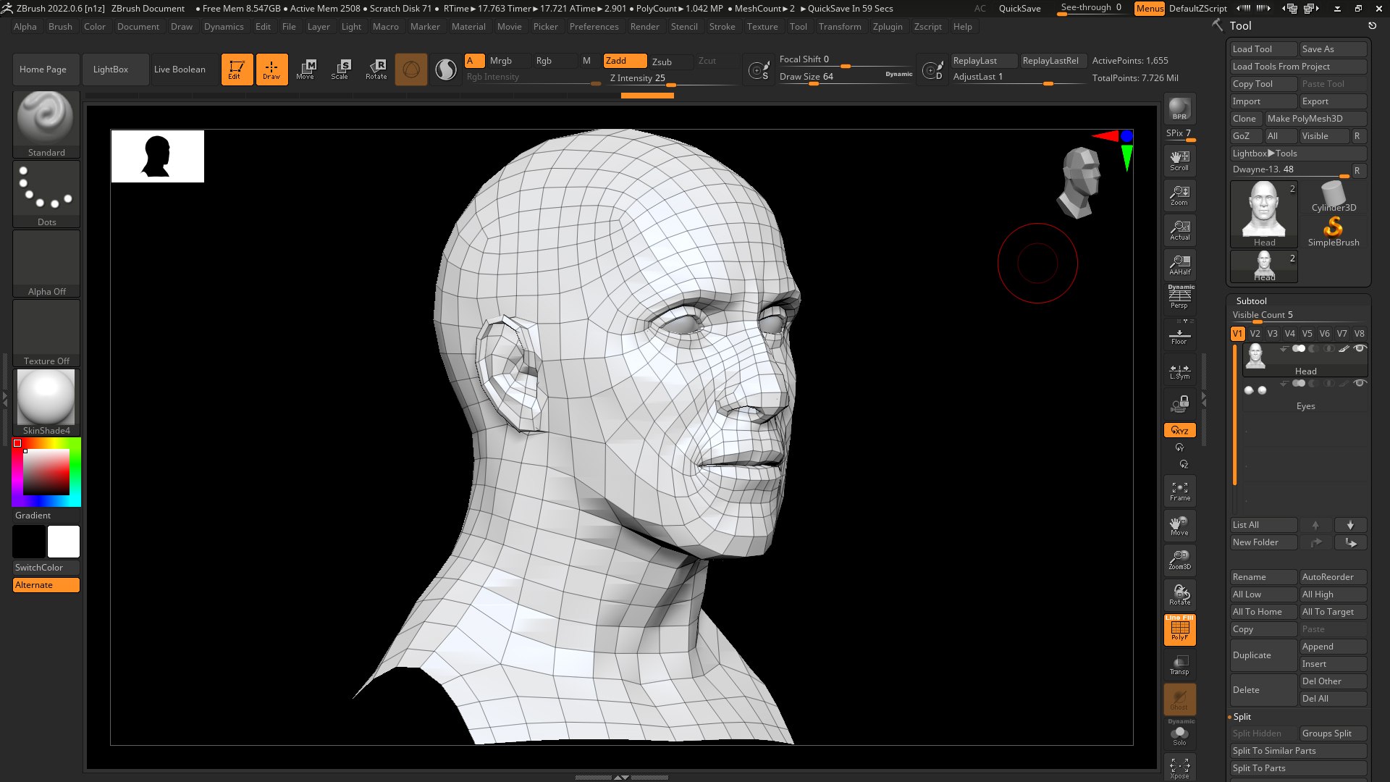Open the Standard brush selector
1390x782 pixels.
coord(46,124)
